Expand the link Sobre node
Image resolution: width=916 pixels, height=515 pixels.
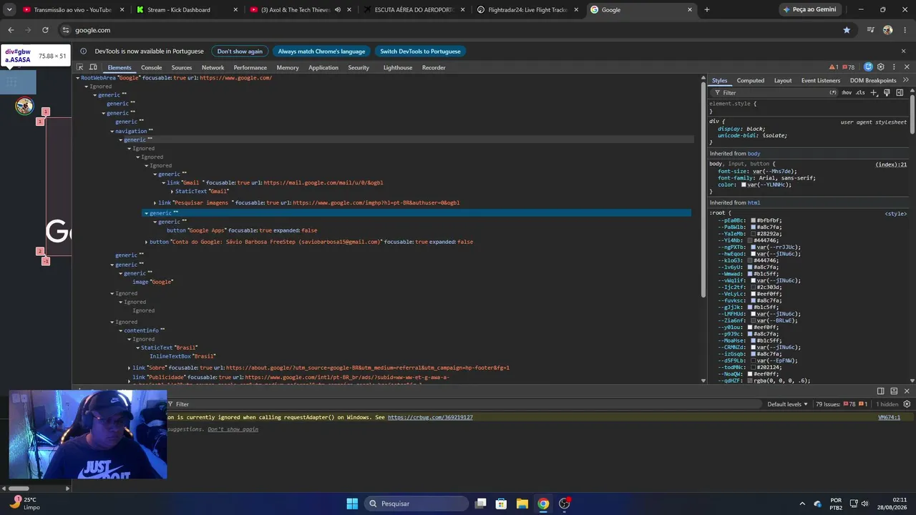click(x=130, y=368)
